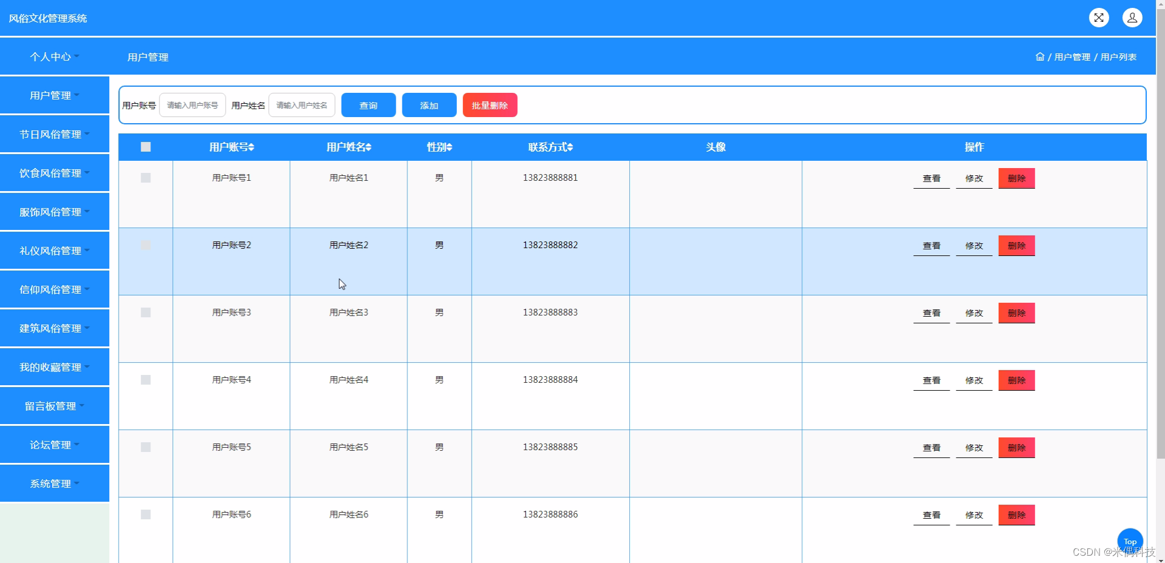1165x563 pixels.
Task: Toggle the select-all checkbox in table header
Action: point(146,147)
